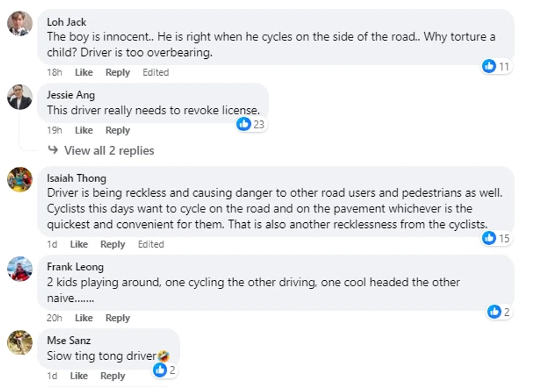Click the 18h timestamp on Loh Jack's comment
The image size is (538, 387).
coord(54,72)
